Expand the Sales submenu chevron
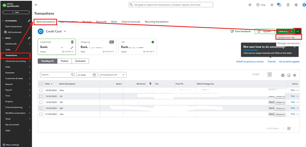This screenshot has height=147, width=306. coord(29,67)
